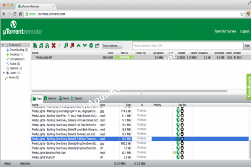Image resolution: width=251 pixels, height=167 pixels.
Task: Click the files list vertical scrollbar
Action: [250, 149]
